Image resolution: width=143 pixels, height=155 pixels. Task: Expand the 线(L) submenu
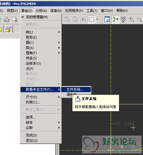click(41, 32)
